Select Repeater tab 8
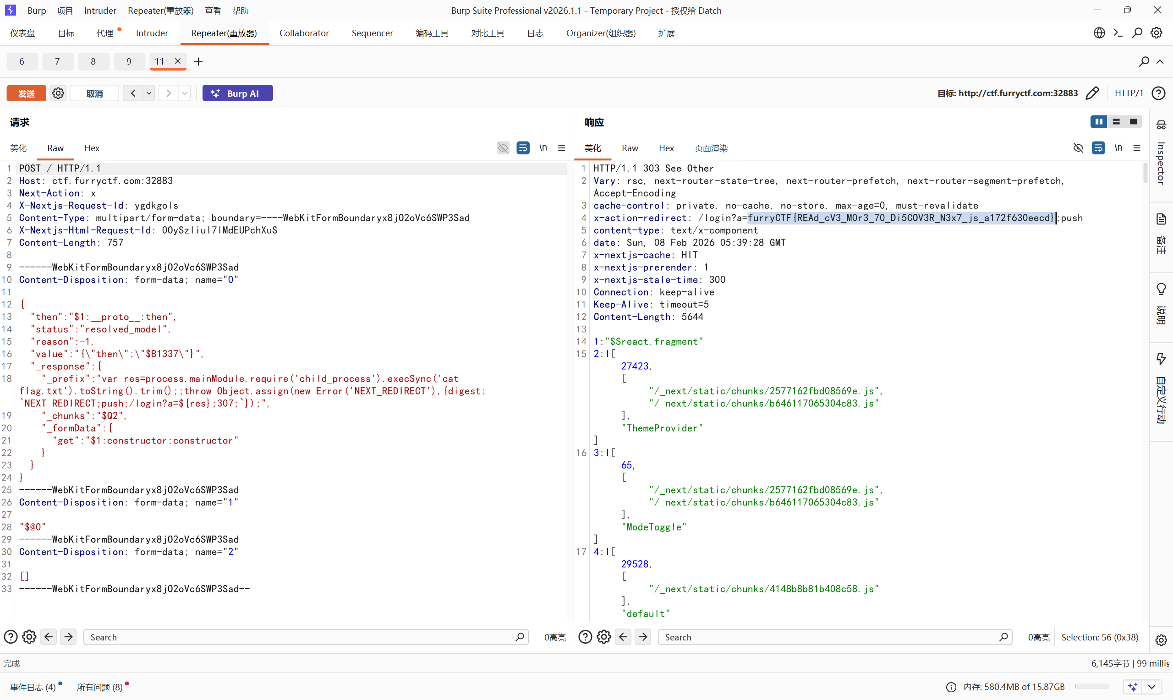 coord(93,61)
